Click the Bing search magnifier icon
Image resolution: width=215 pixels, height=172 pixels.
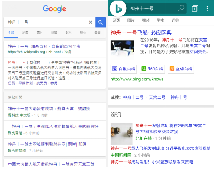click(x=181, y=8)
